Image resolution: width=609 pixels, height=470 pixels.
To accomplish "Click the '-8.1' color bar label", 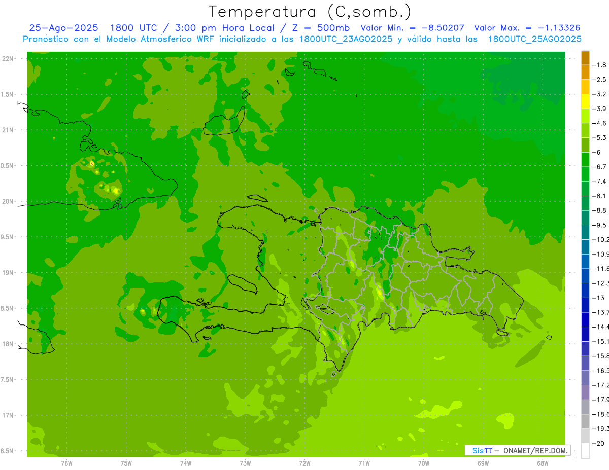I will tap(600, 196).
